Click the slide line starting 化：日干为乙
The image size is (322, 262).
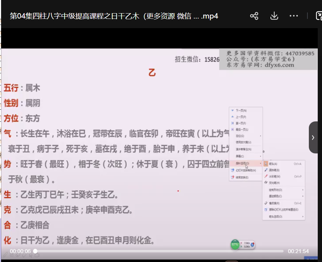79,240
